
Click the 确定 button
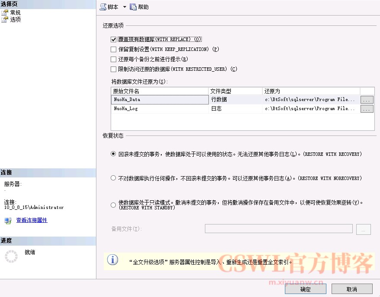[305, 289]
